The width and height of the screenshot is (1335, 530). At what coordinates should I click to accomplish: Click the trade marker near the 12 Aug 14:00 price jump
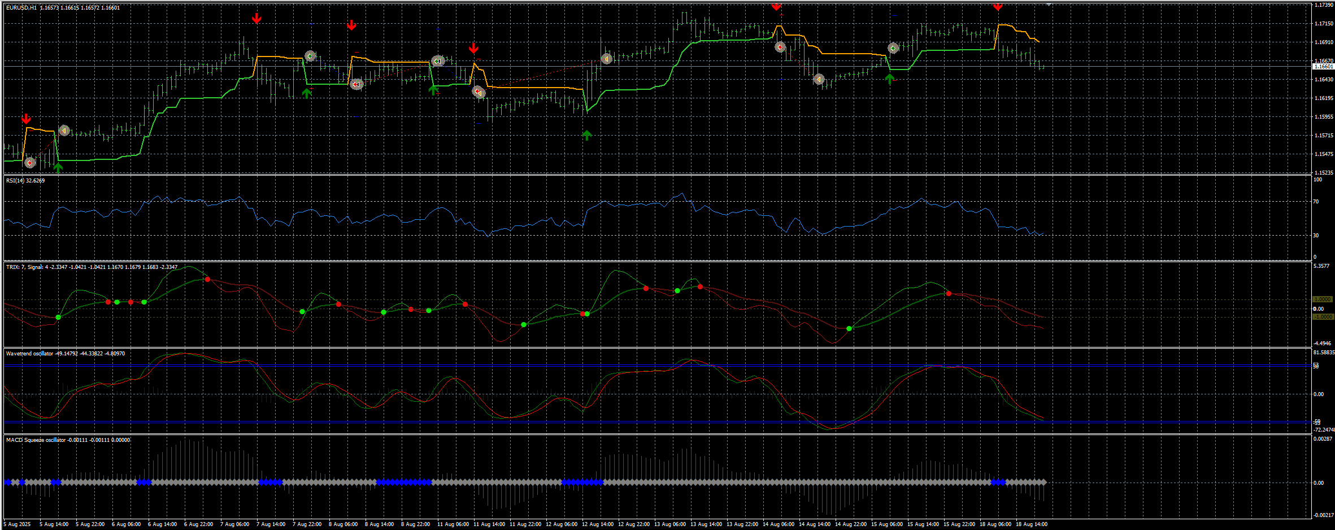click(x=606, y=58)
